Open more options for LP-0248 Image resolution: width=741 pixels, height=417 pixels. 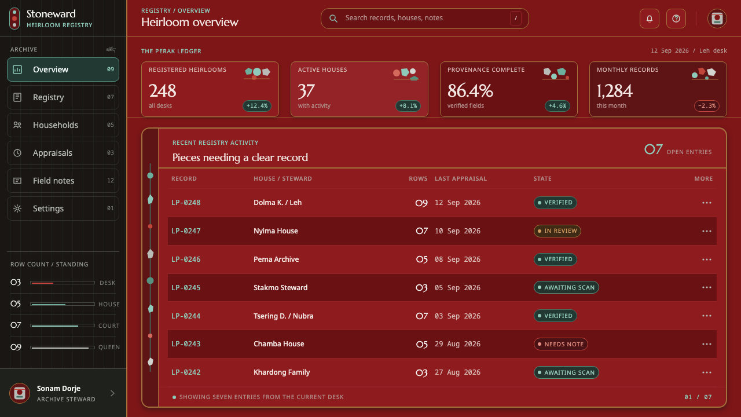pos(706,203)
